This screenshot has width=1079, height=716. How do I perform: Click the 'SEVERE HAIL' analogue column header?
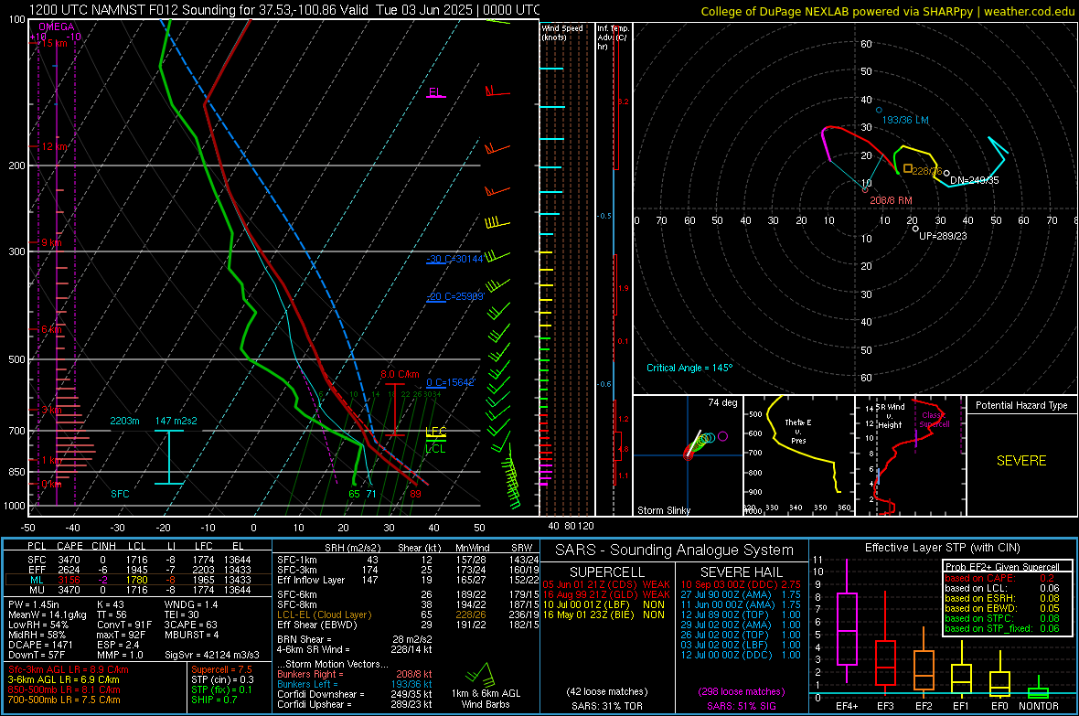coord(741,572)
